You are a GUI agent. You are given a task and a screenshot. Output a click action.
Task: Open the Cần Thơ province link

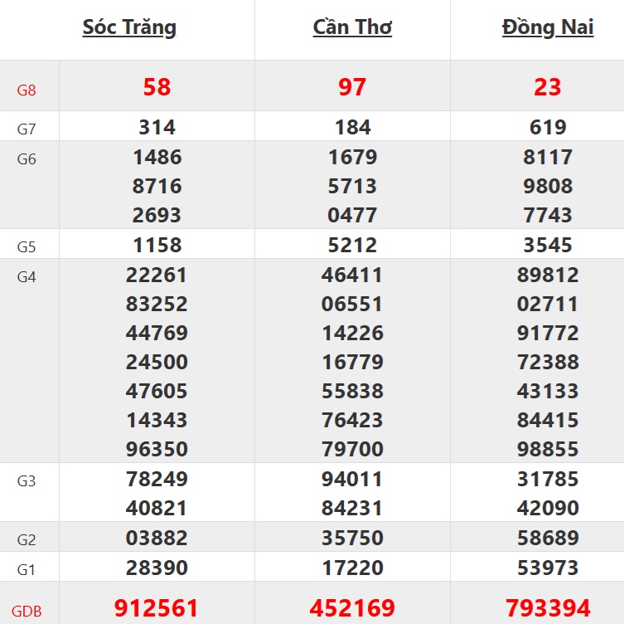[352, 27]
